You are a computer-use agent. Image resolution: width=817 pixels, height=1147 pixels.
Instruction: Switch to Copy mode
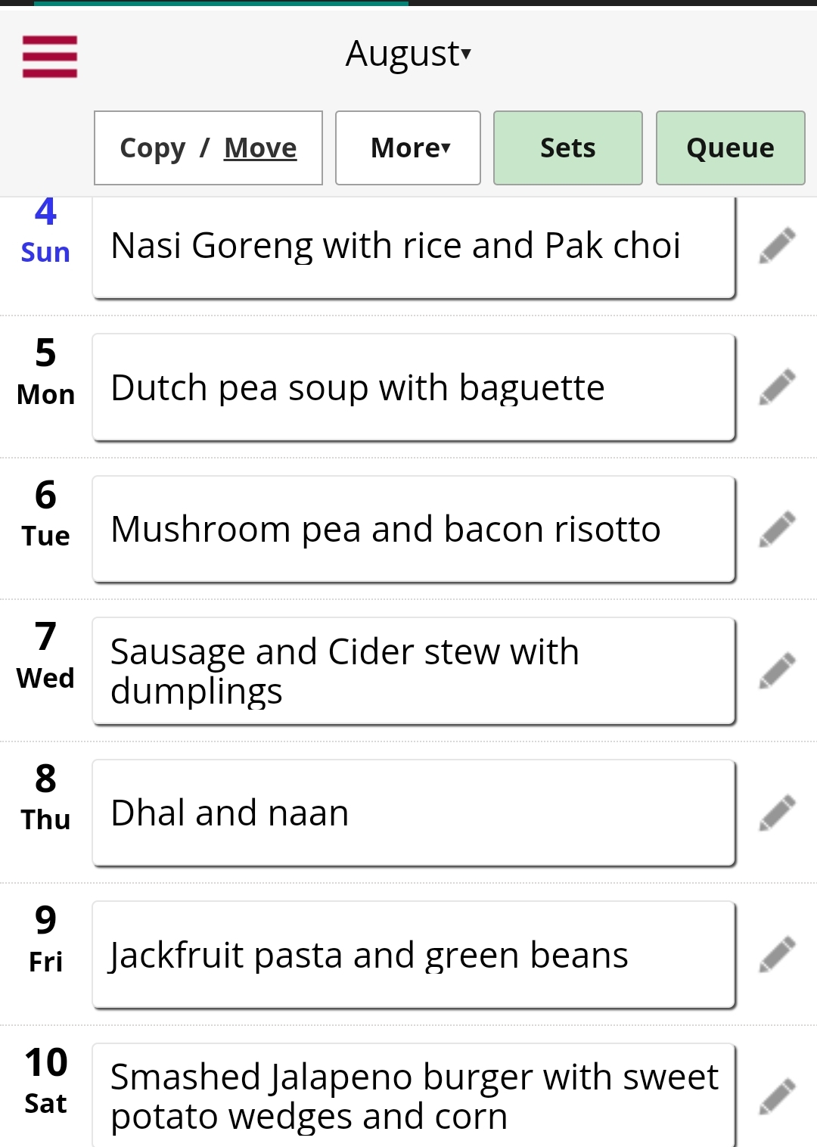pyautogui.click(x=153, y=148)
